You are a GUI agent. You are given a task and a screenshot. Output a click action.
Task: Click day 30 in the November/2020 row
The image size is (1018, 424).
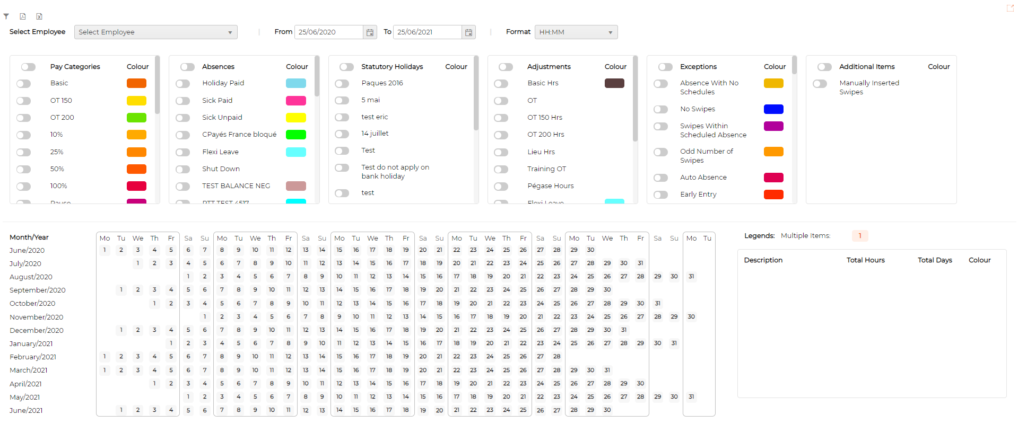point(691,317)
